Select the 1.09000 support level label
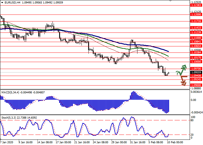This screenshot has width=203, height=145. point(196,85)
